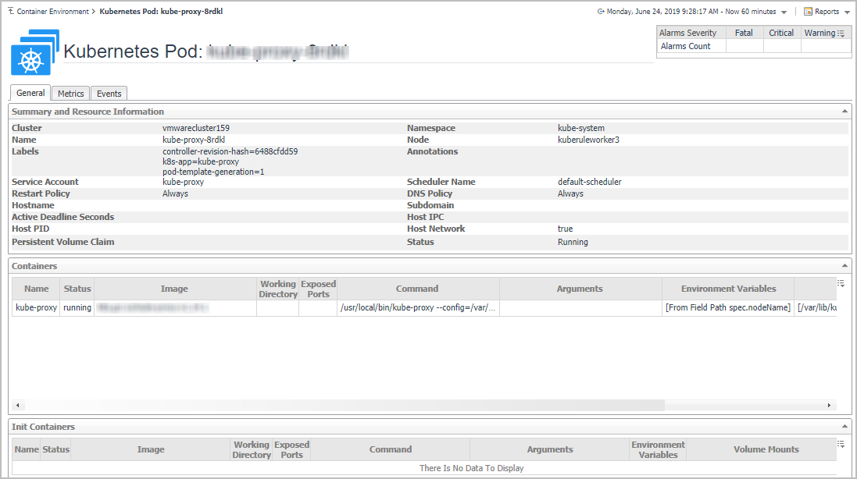Select the running status cell
The width and height of the screenshot is (857, 479).
[x=77, y=307]
